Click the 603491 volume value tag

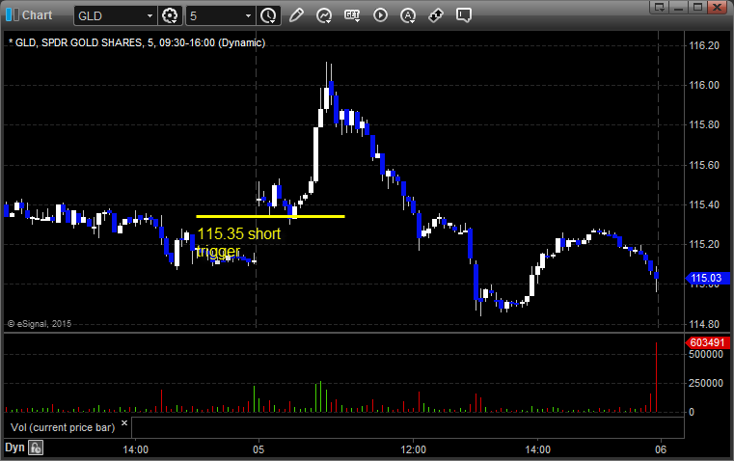click(x=707, y=342)
